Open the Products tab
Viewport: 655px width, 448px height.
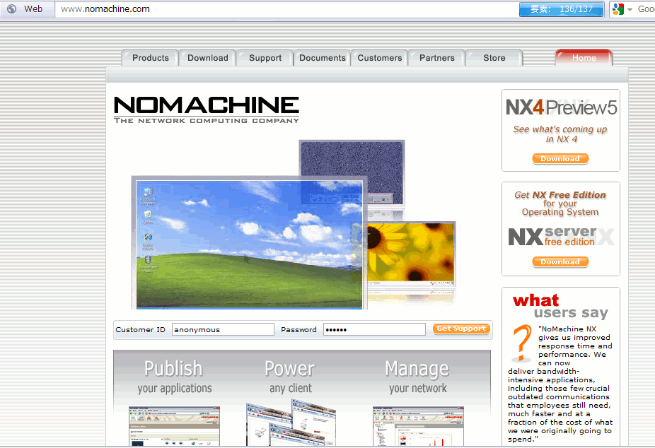[x=151, y=58]
